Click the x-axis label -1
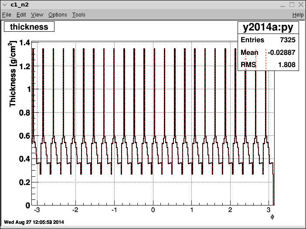306x229 pixels. [114, 210]
